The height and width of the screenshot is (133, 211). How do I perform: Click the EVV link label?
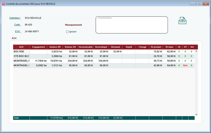point(18,31)
